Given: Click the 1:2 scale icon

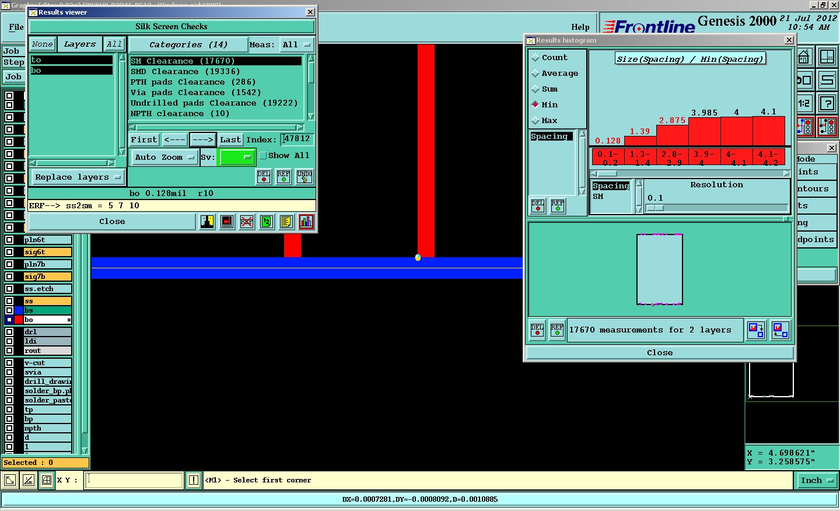Looking at the screenshot, I should click(x=804, y=103).
